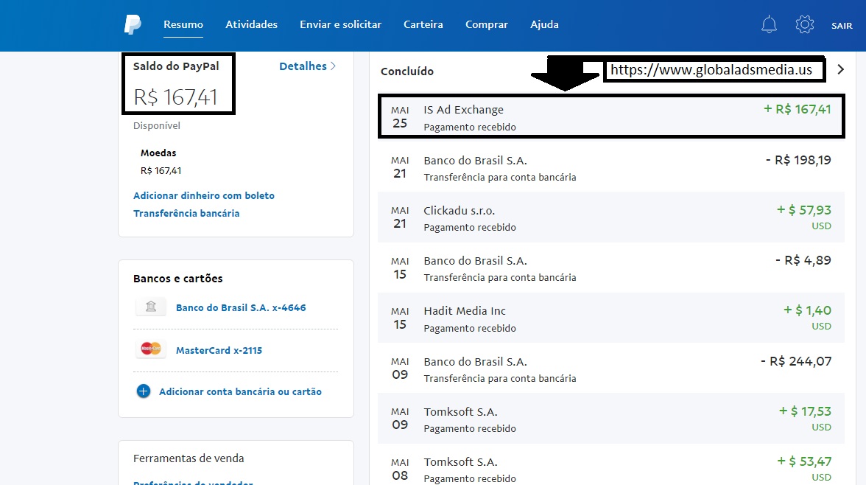
Task: Open the Resumo tab
Action: tap(183, 25)
